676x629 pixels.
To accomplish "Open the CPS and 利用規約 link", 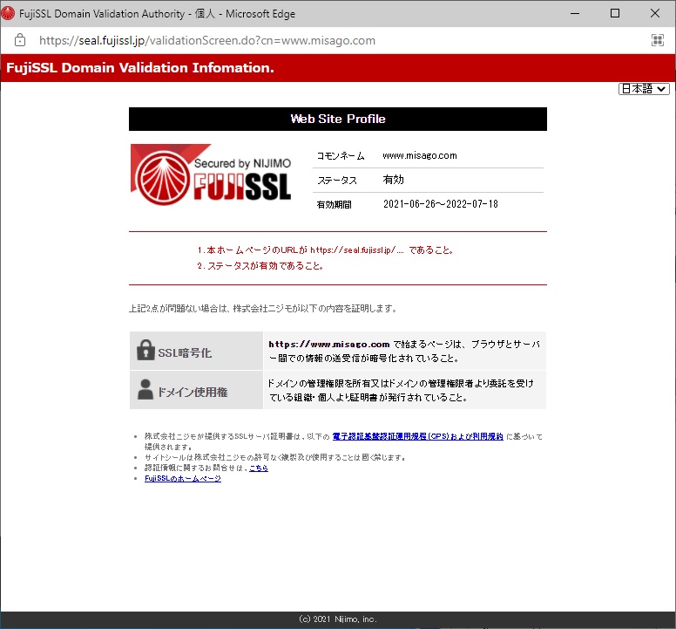I will coord(418,436).
